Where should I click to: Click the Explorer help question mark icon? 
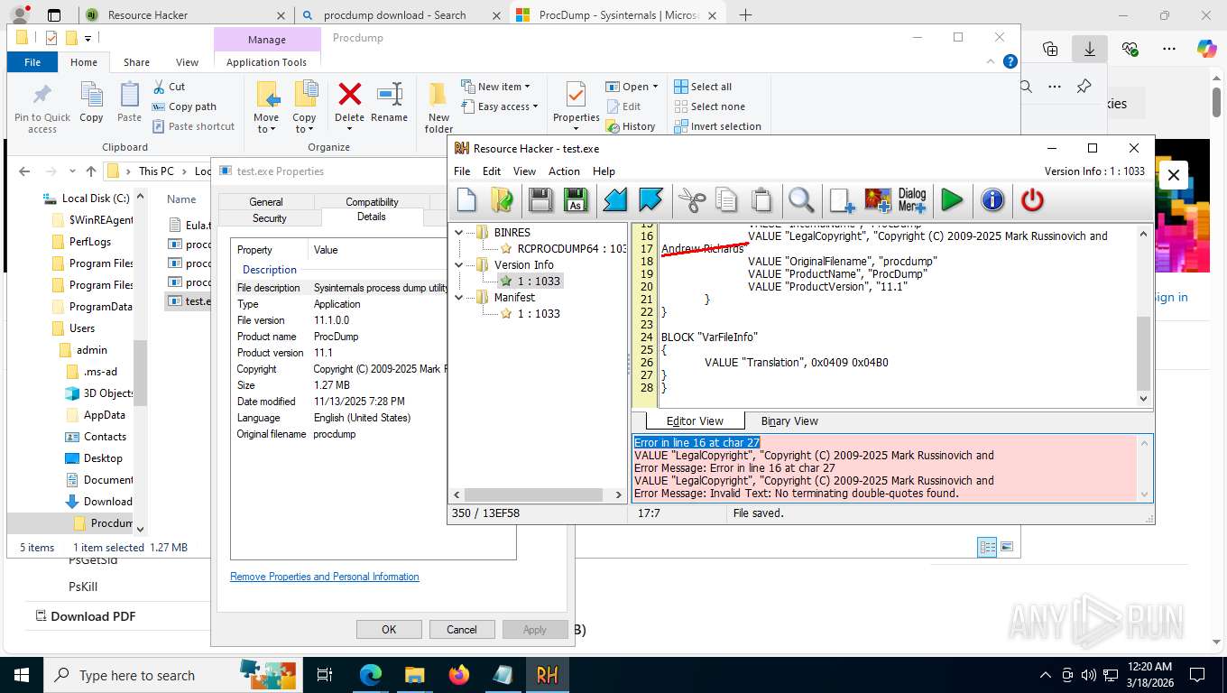1010,61
